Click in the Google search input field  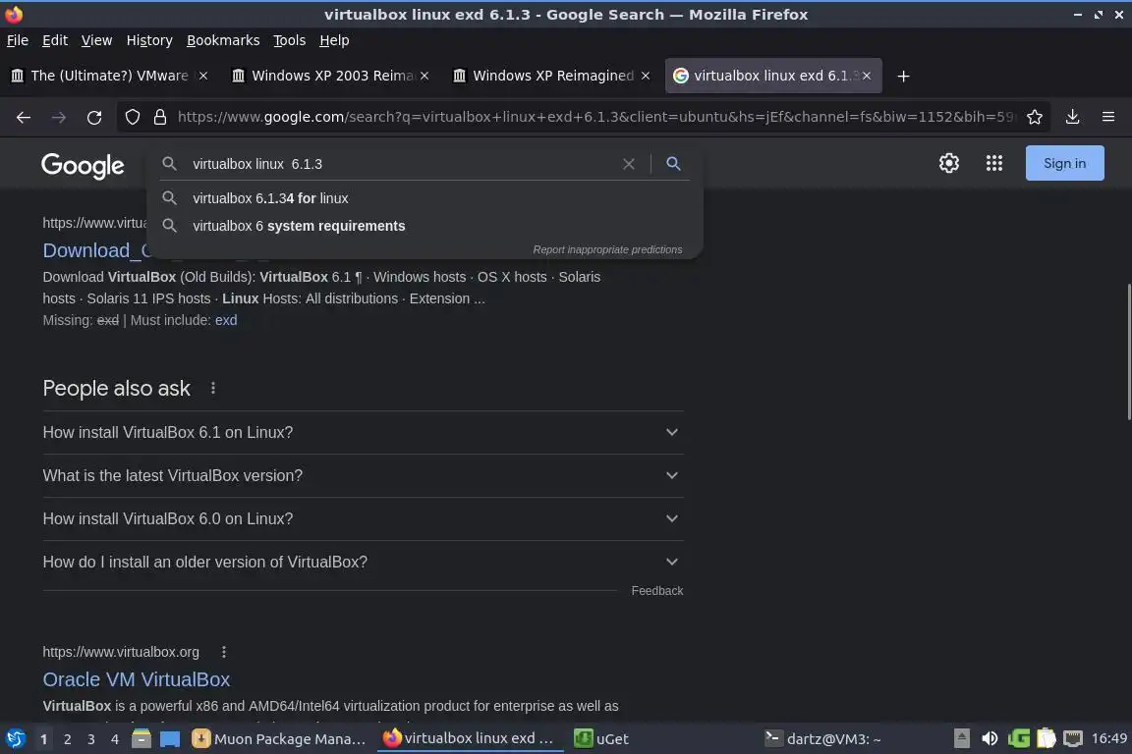point(402,164)
